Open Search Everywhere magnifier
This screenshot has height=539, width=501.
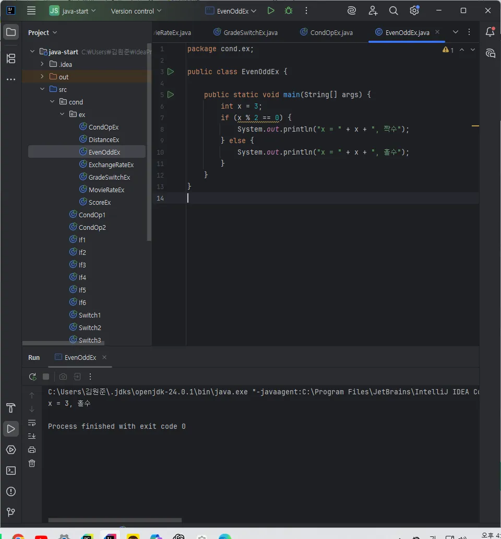pyautogui.click(x=393, y=10)
